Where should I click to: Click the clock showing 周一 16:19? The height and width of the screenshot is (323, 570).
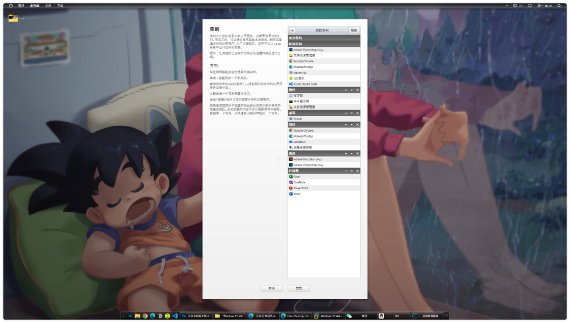pyautogui.click(x=545, y=6)
